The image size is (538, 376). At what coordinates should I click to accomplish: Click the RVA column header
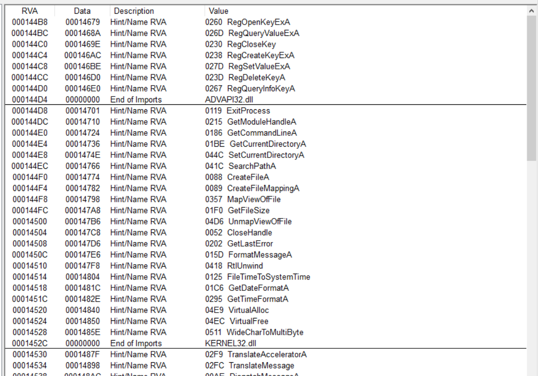30,11
